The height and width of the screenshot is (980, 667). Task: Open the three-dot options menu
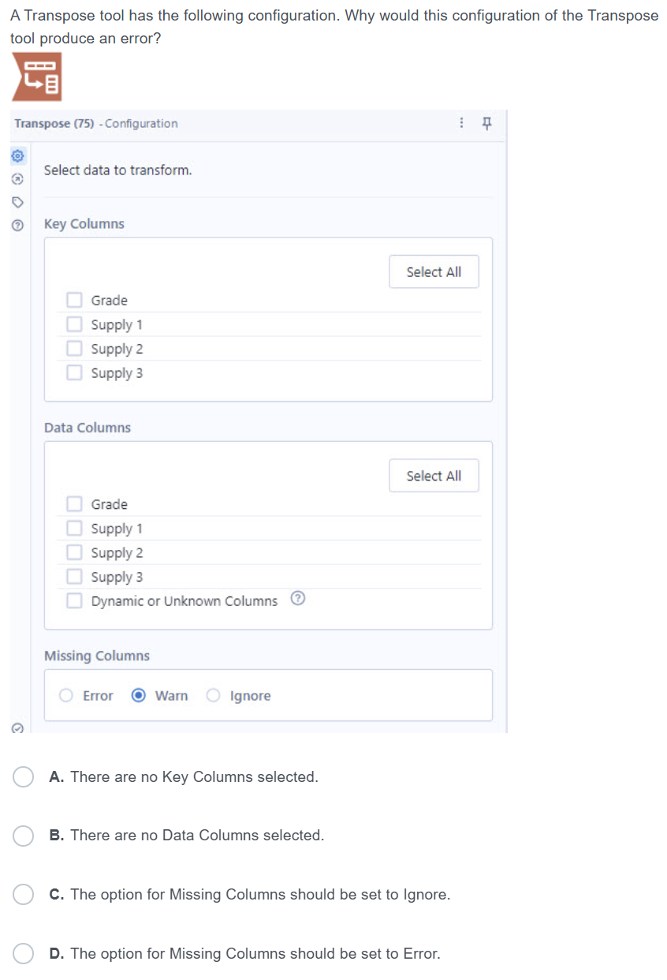pyautogui.click(x=461, y=123)
